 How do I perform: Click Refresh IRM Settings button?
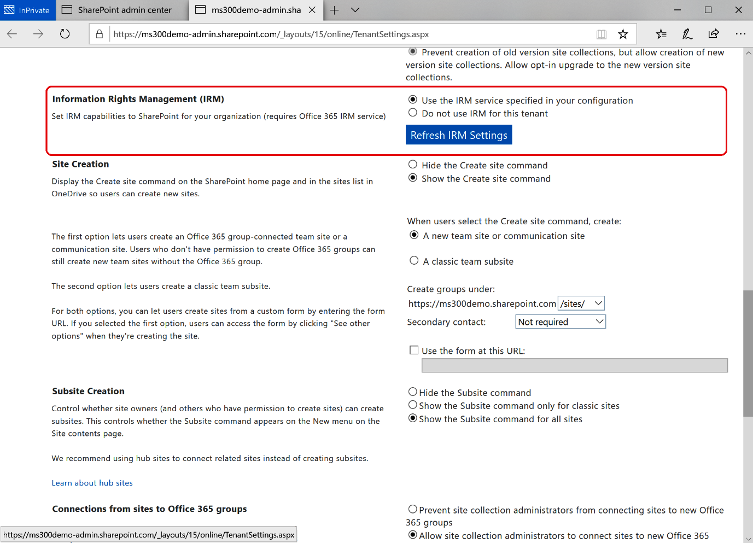click(x=459, y=135)
